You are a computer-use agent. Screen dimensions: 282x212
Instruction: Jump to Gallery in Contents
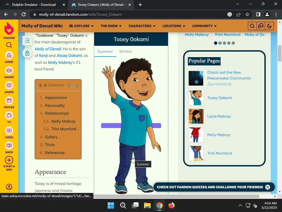pyautogui.click(x=51, y=137)
